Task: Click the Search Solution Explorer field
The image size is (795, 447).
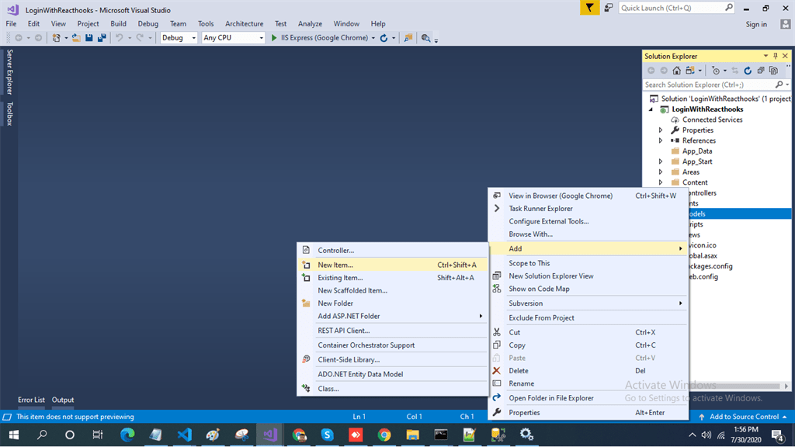Action: [x=710, y=85]
